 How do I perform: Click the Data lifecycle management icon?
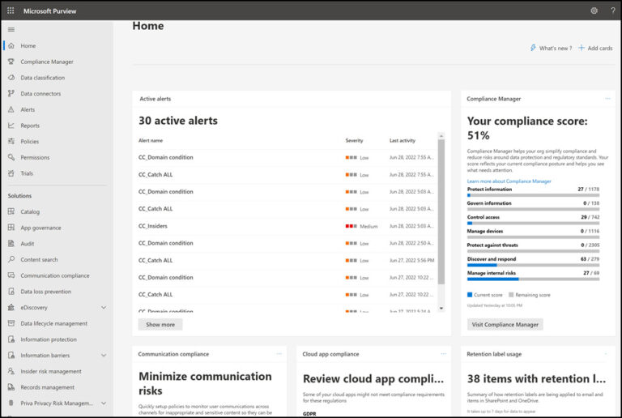pos(11,323)
